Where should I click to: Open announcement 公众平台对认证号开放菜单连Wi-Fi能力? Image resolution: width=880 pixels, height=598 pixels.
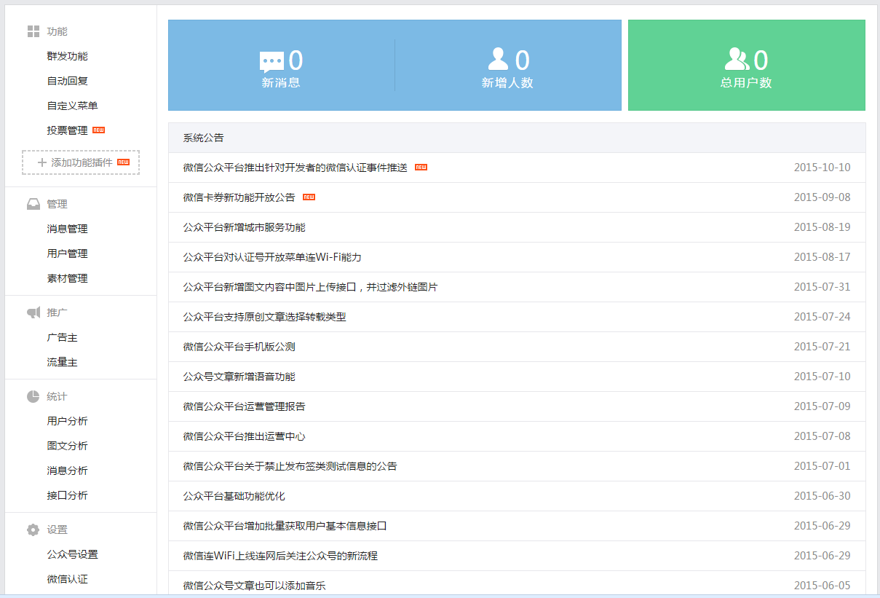pos(272,257)
